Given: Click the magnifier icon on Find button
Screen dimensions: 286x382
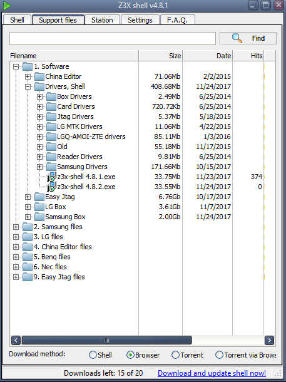Looking at the screenshot, I should (237, 38).
